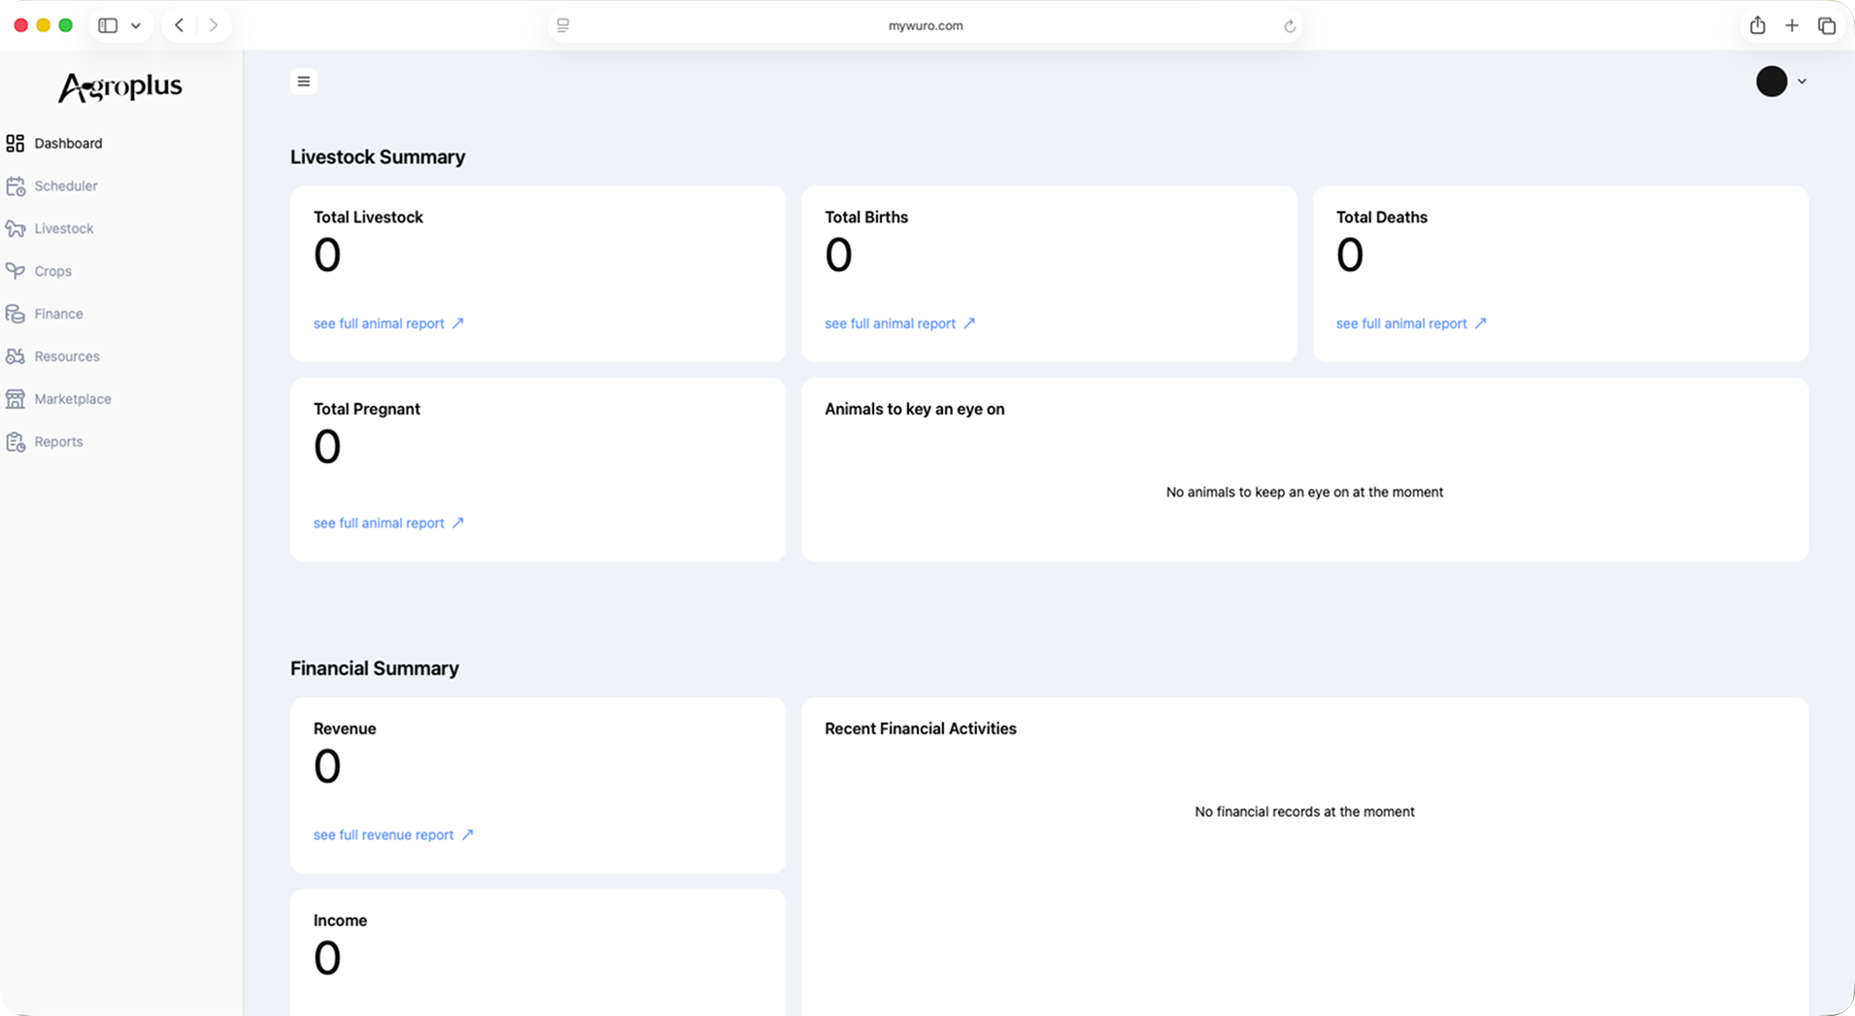Image resolution: width=1855 pixels, height=1016 pixels.
Task: Click the mywuro.com address bar
Action: pos(925,26)
